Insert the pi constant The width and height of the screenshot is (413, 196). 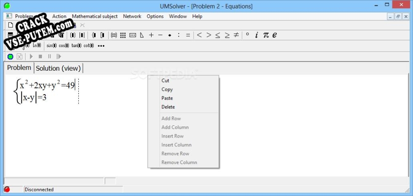pyautogui.click(x=266, y=35)
